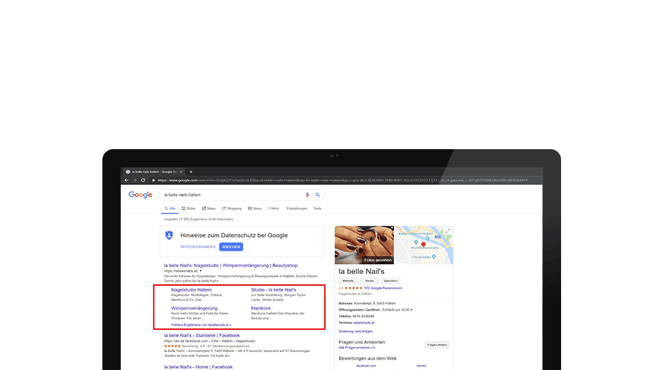
Task: Click Herold under Bewertungen aus dem Web
Action: pyautogui.click(x=421, y=366)
